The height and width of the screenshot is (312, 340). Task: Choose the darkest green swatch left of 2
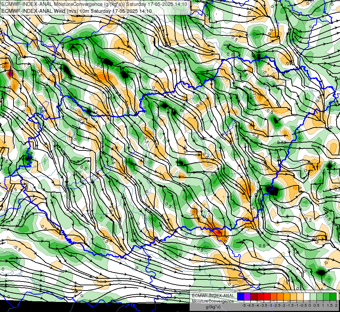coord(333,296)
